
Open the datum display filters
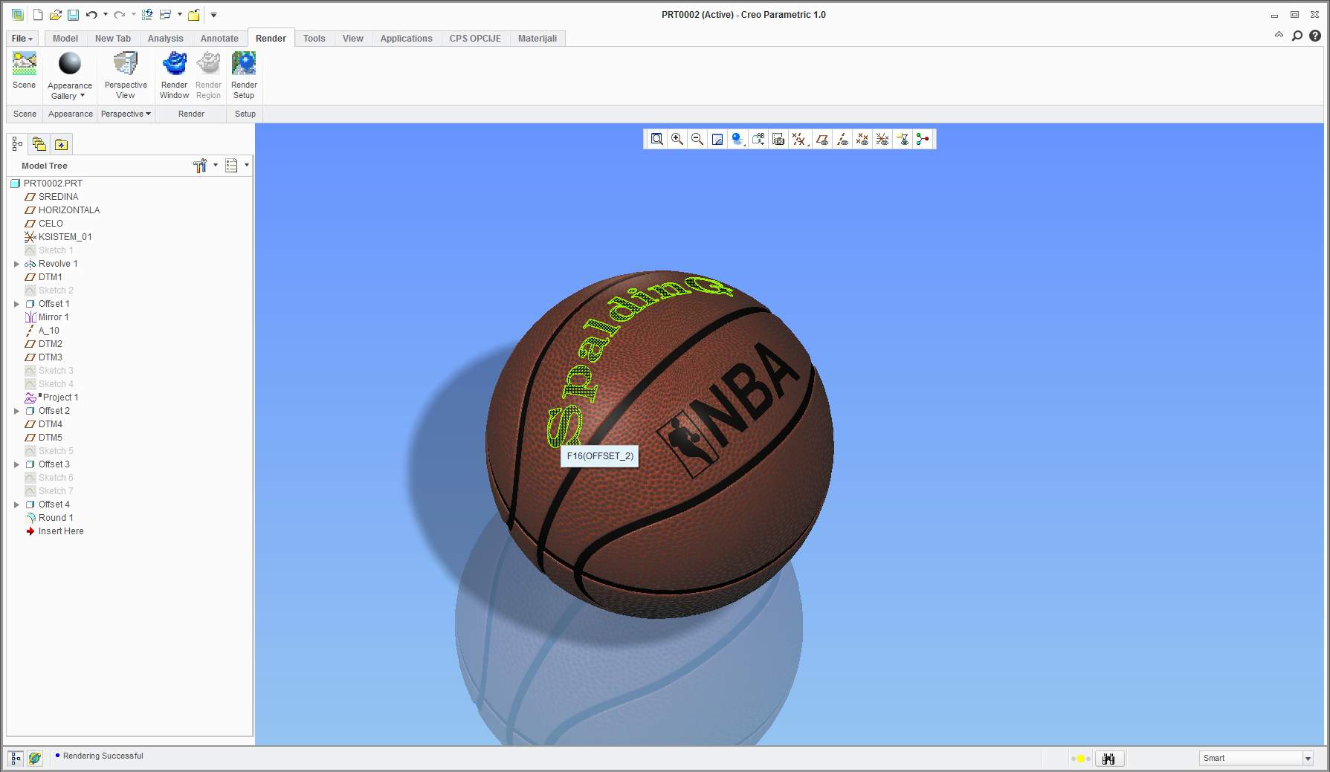pos(799,139)
